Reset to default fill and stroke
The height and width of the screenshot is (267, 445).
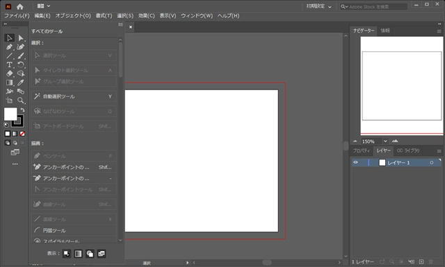click(x=6, y=125)
